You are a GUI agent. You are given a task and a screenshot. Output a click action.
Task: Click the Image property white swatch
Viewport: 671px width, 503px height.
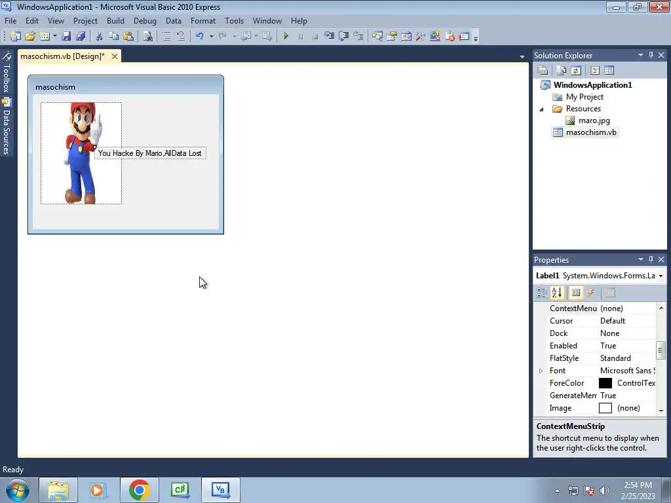tap(605, 408)
